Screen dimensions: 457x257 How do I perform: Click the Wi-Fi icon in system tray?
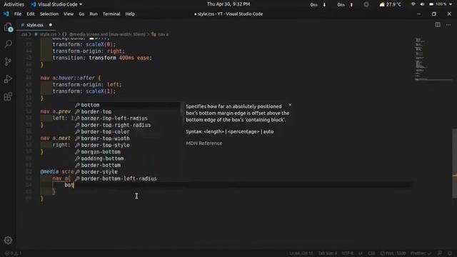coord(413,4)
